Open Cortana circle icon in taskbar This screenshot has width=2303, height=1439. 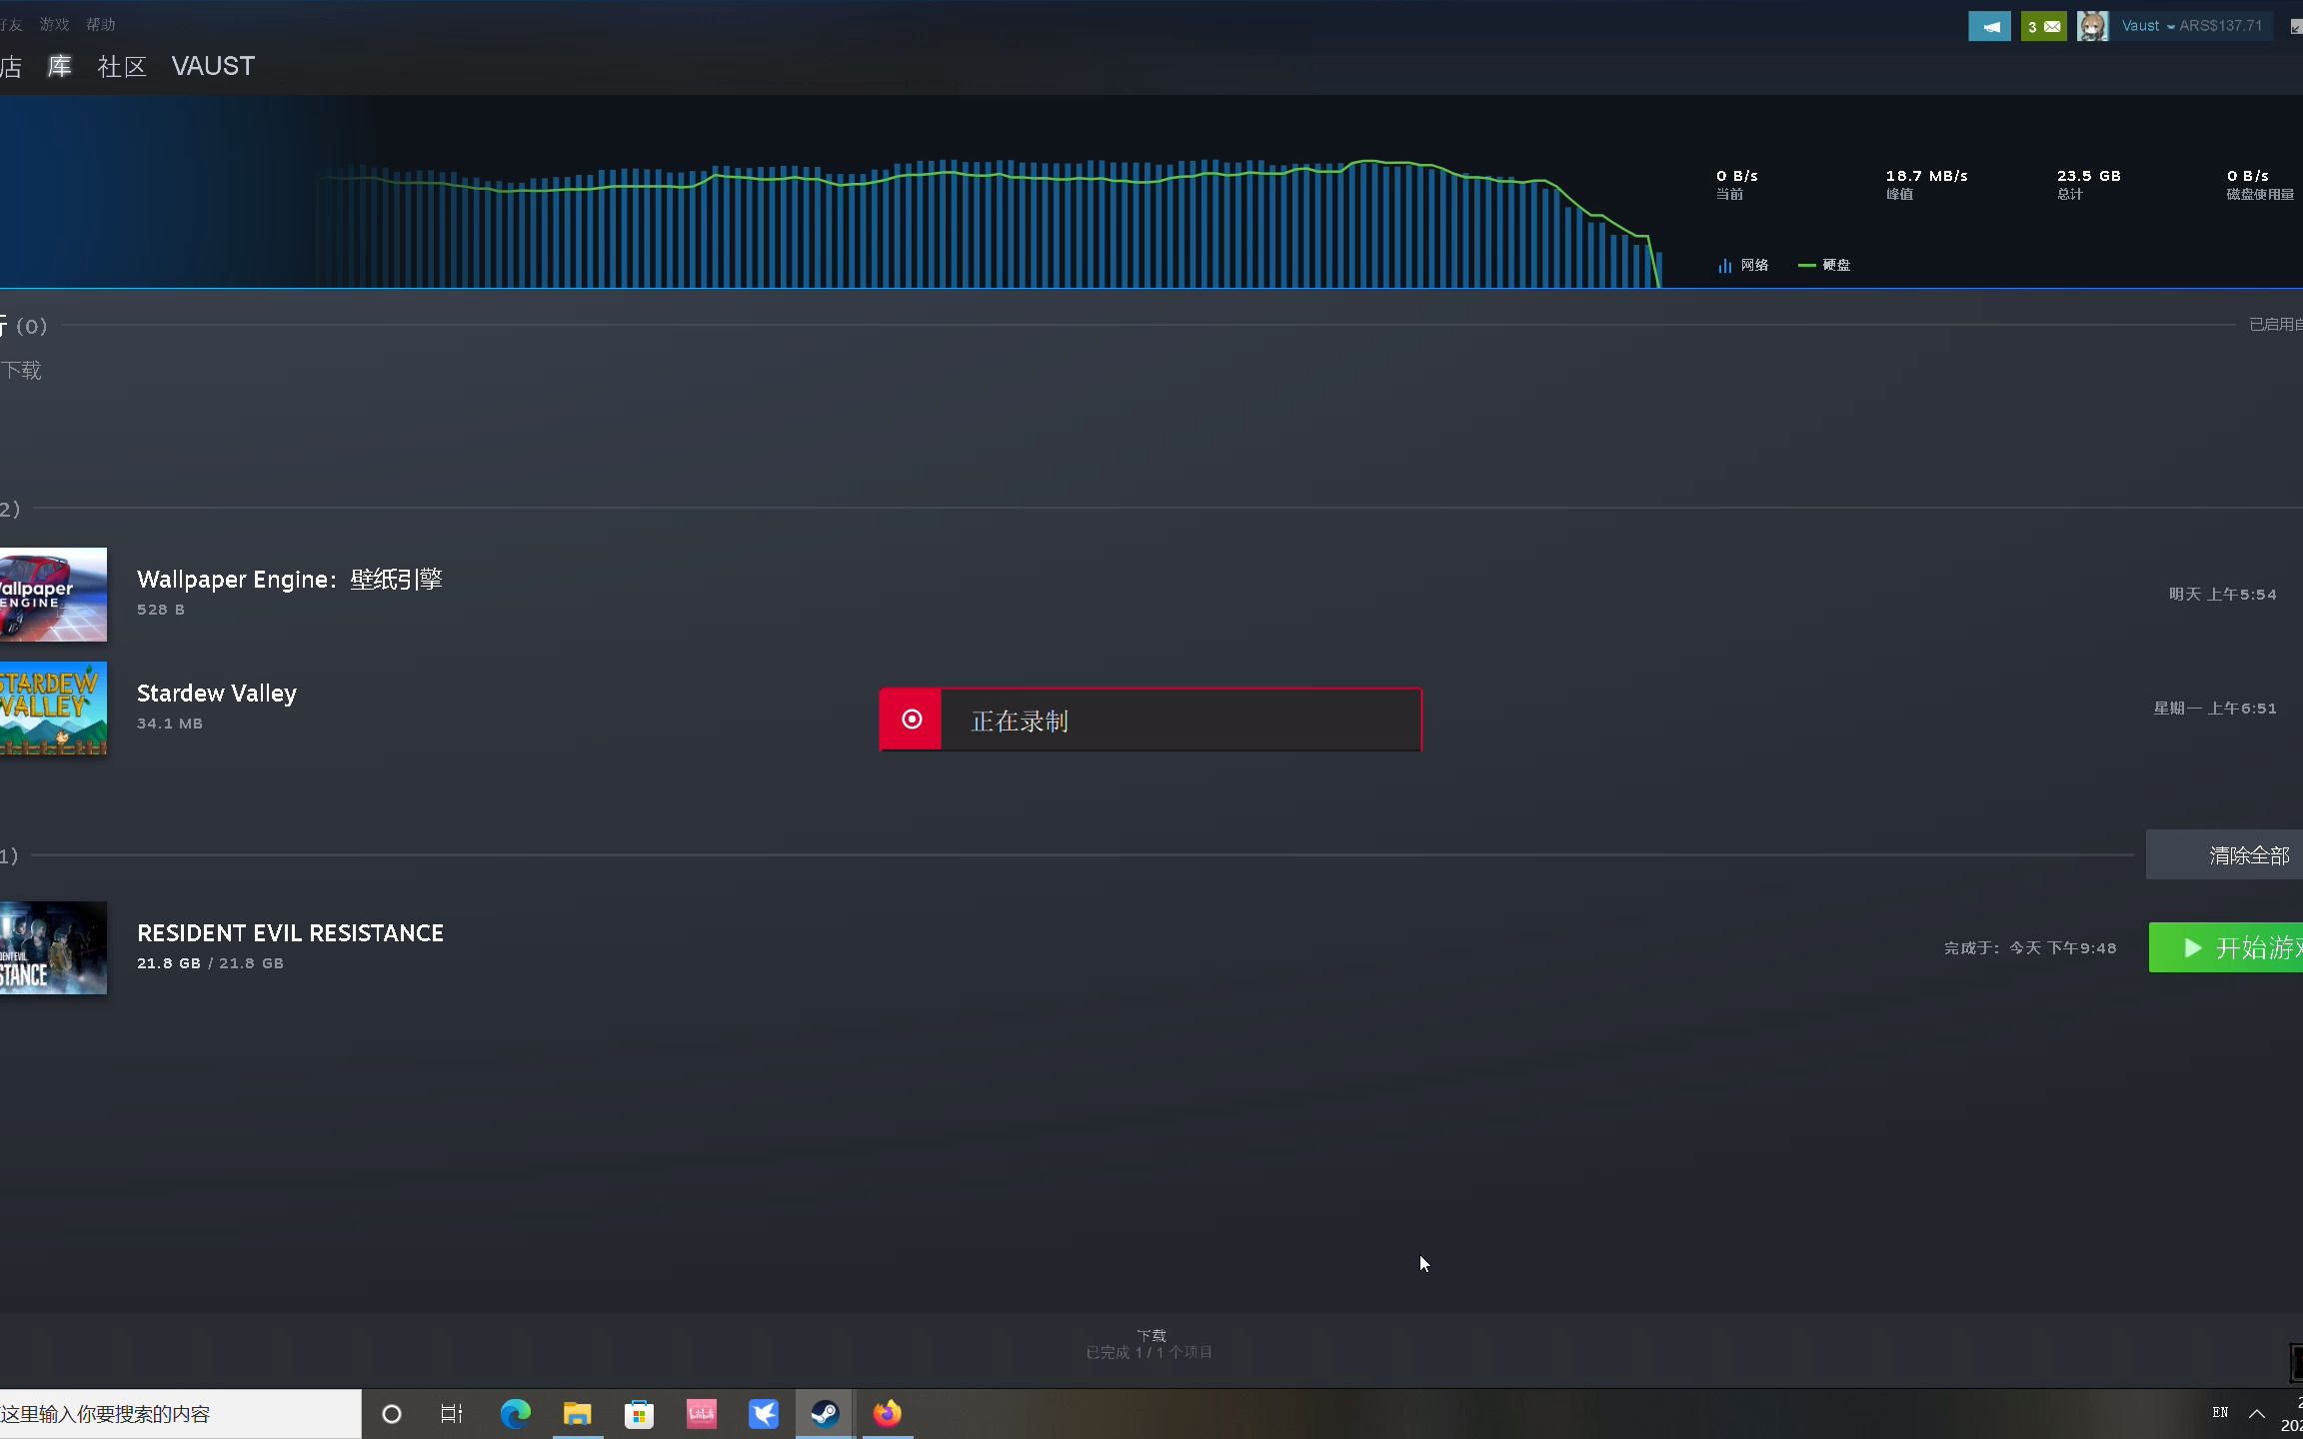click(392, 1413)
